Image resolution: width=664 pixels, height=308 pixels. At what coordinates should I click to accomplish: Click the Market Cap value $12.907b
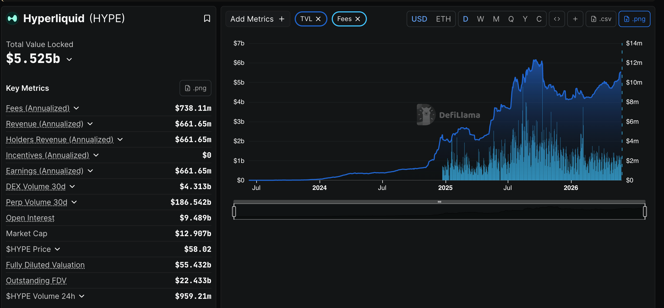(193, 233)
